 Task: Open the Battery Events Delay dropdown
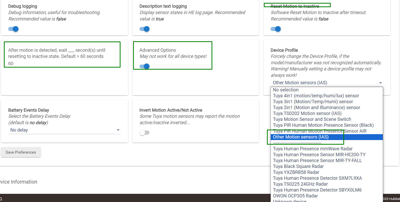point(64,130)
